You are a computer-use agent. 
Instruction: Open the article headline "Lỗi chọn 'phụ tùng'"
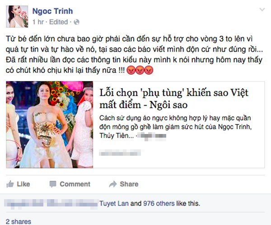pyautogui.click(x=174, y=99)
